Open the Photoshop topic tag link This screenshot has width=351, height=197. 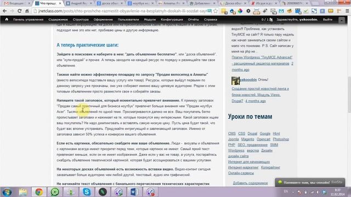click(281, 139)
